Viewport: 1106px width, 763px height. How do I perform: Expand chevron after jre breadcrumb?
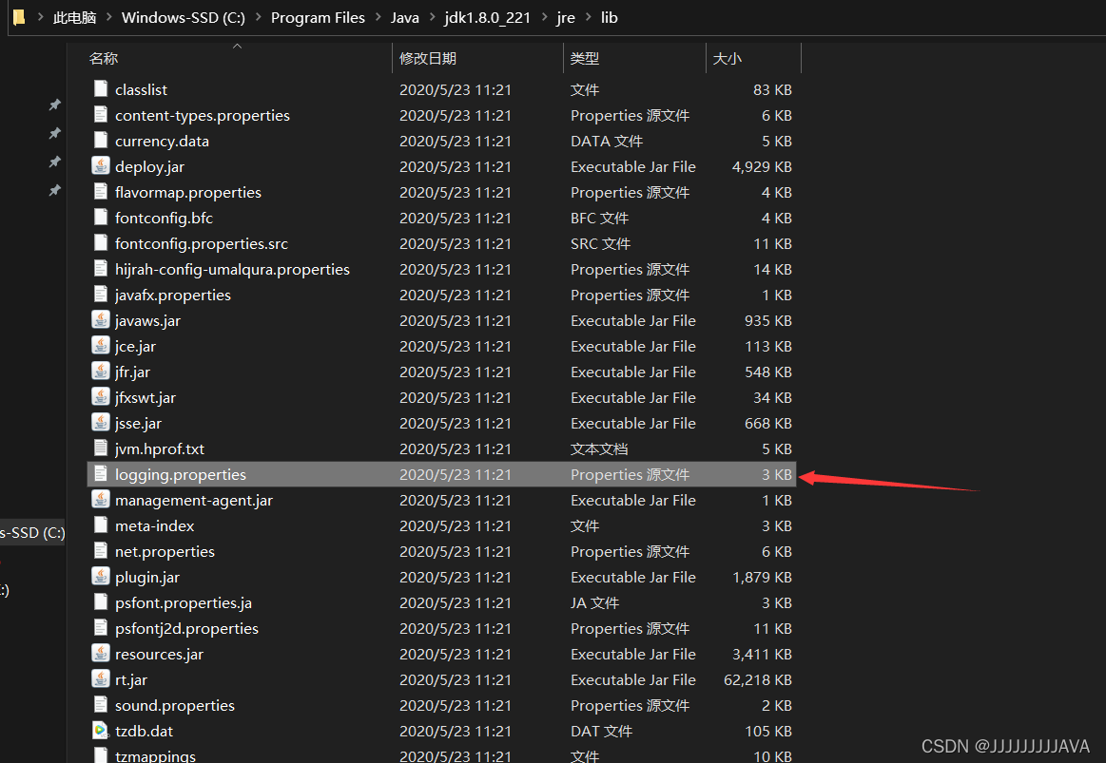[589, 18]
